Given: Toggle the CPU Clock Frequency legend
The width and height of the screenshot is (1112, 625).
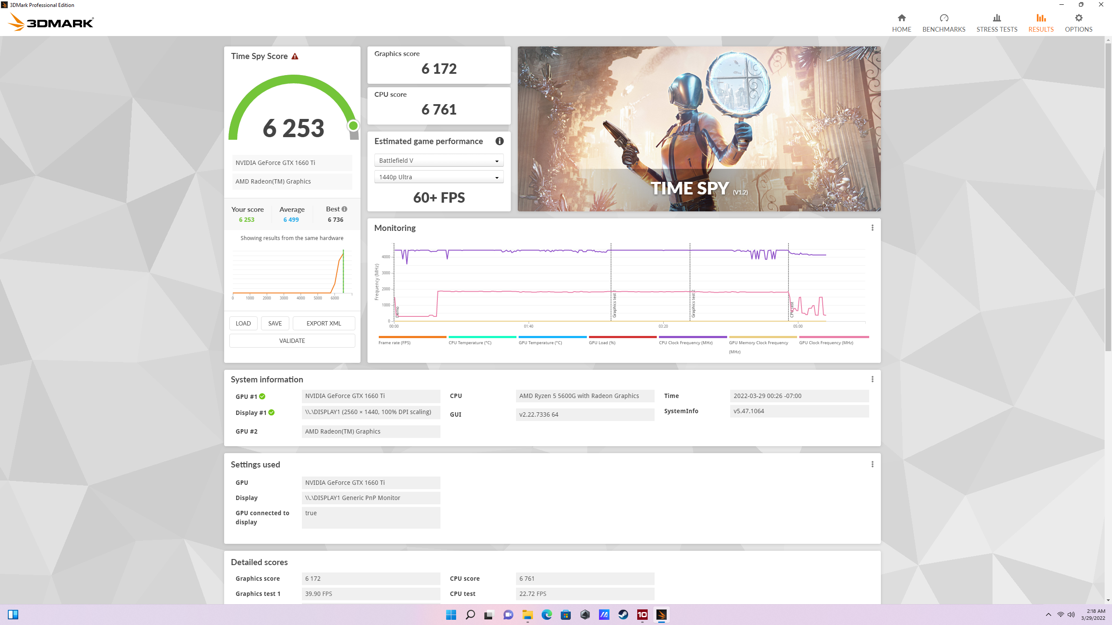Looking at the screenshot, I should point(685,342).
